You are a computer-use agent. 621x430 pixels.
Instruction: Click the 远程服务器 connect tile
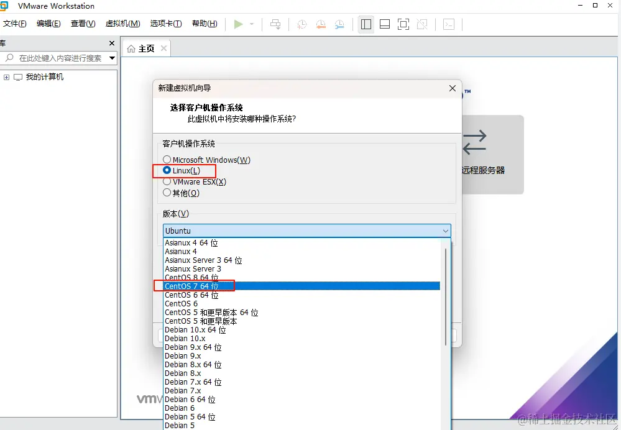pos(493,155)
